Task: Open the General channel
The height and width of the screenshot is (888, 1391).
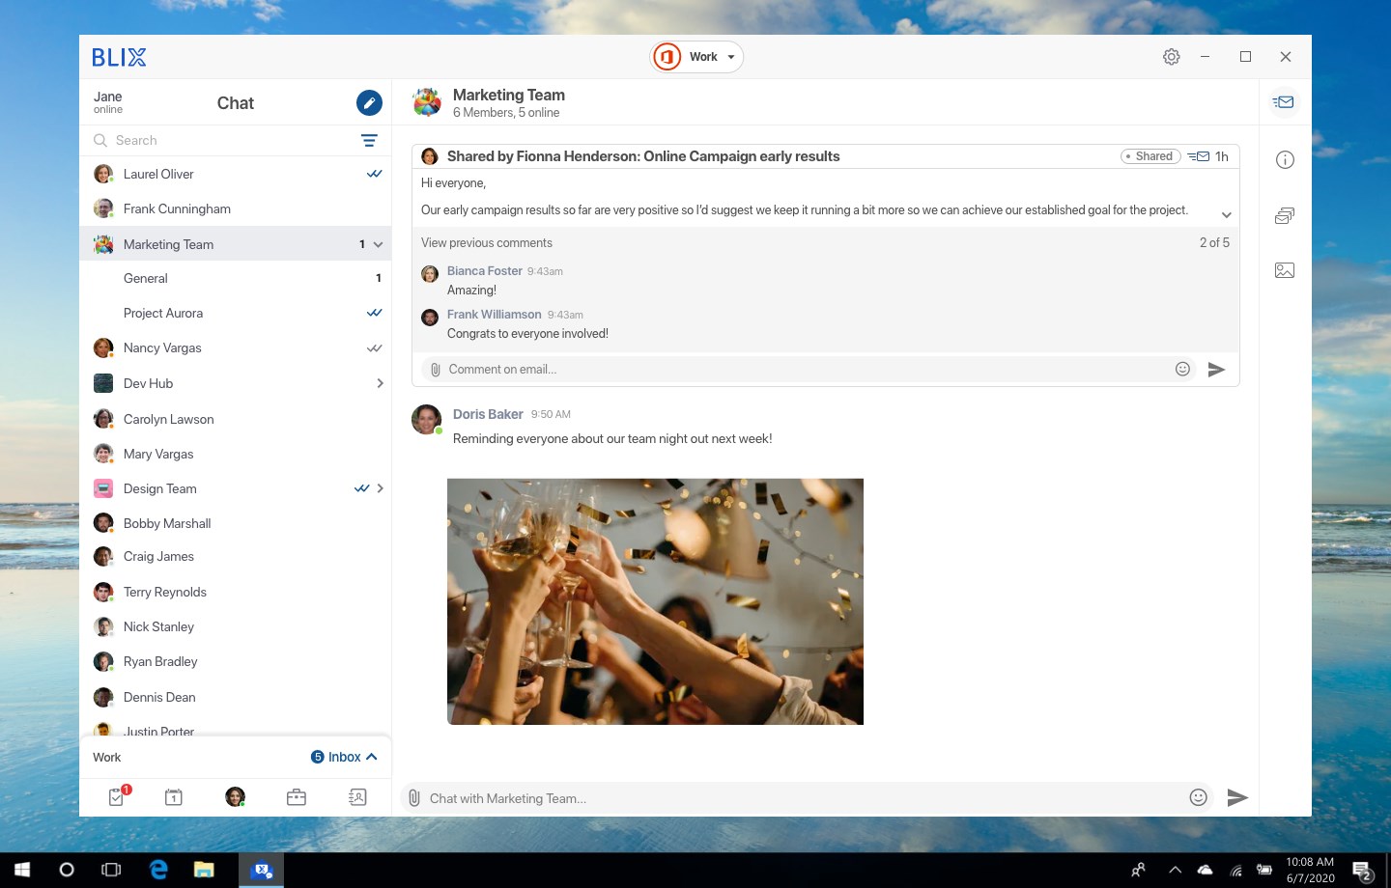Action: click(x=236, y=278)
